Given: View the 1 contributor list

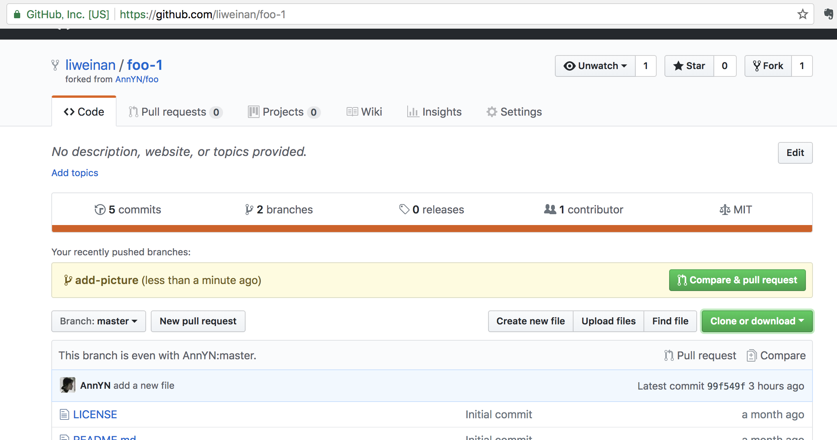Looking at the screenshot, I should click(x=584, y=210).
